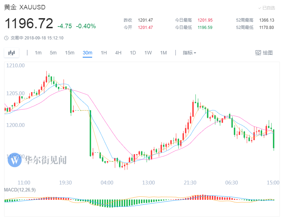
Task: Click the clock icon beside trading time
Action: pos(6,38)
